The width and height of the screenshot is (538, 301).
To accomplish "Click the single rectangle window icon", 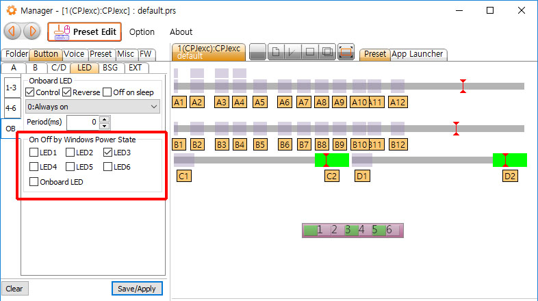I will (x=310, y=52).
